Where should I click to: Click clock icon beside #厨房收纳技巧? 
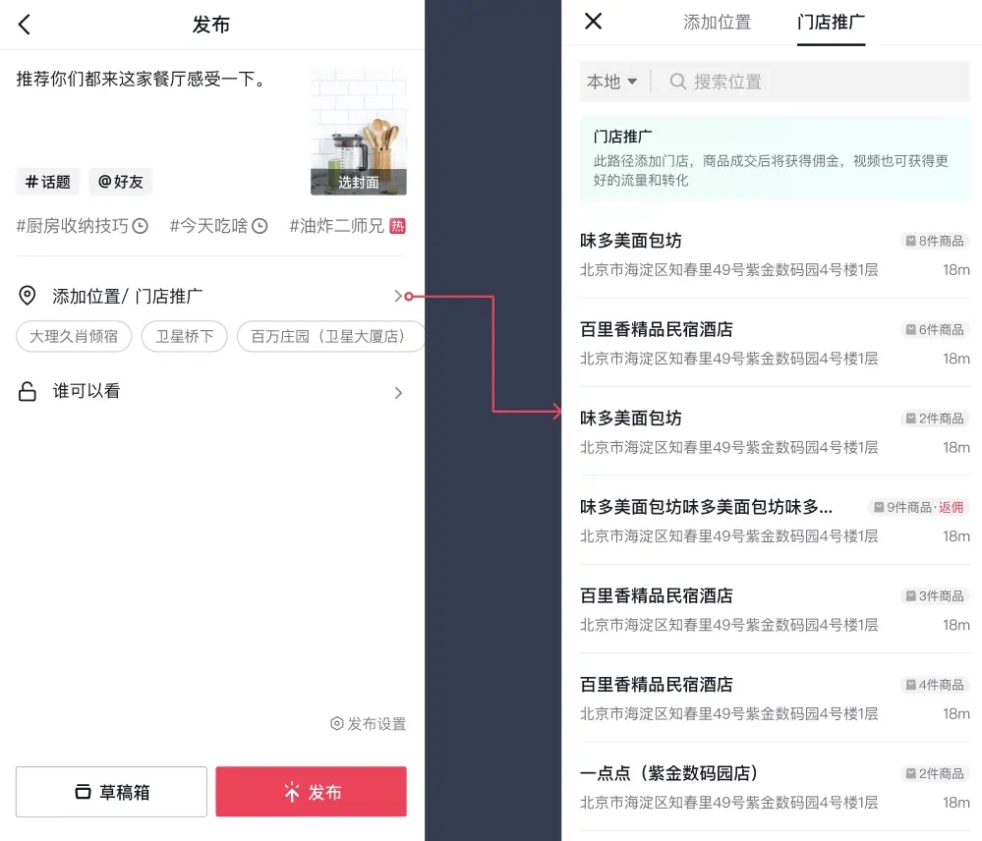(141, 226)
